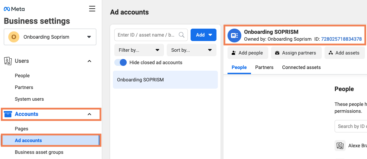Open Pages under Accounts
Viewport: 367px width, 159px height.
click(21, 129)
